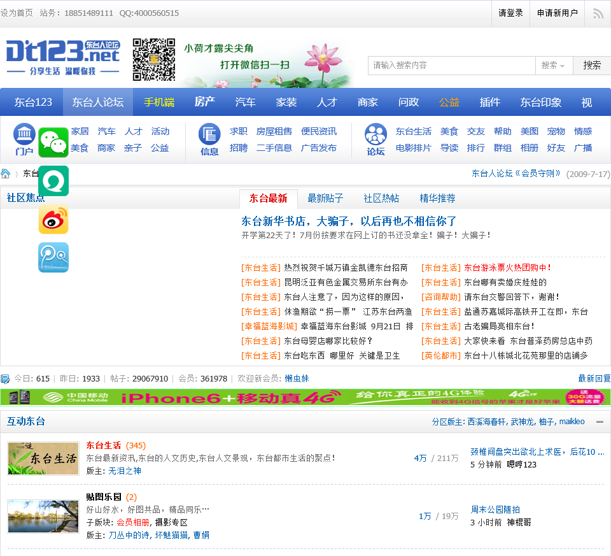Screen dimensions: 611x556
Task: Open 东台人论坛 in the nav bar
Action: pyautogui.click(x=98, y=102)
